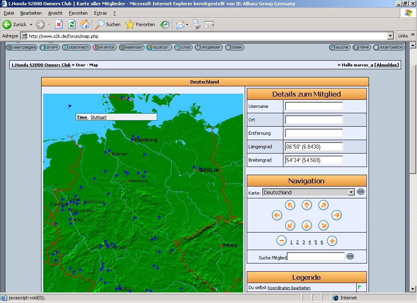Click the pan north arrow in Navigation
The height and width of the screenshot is (303, 417).
point(307,205)
